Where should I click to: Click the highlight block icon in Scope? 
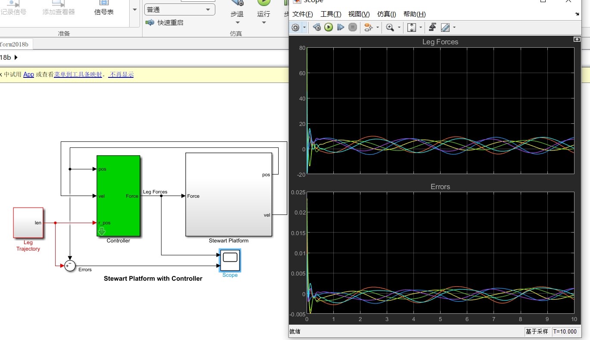click(368, 28)
